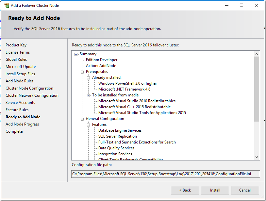Click the Configuration file path field

(166, 174)
